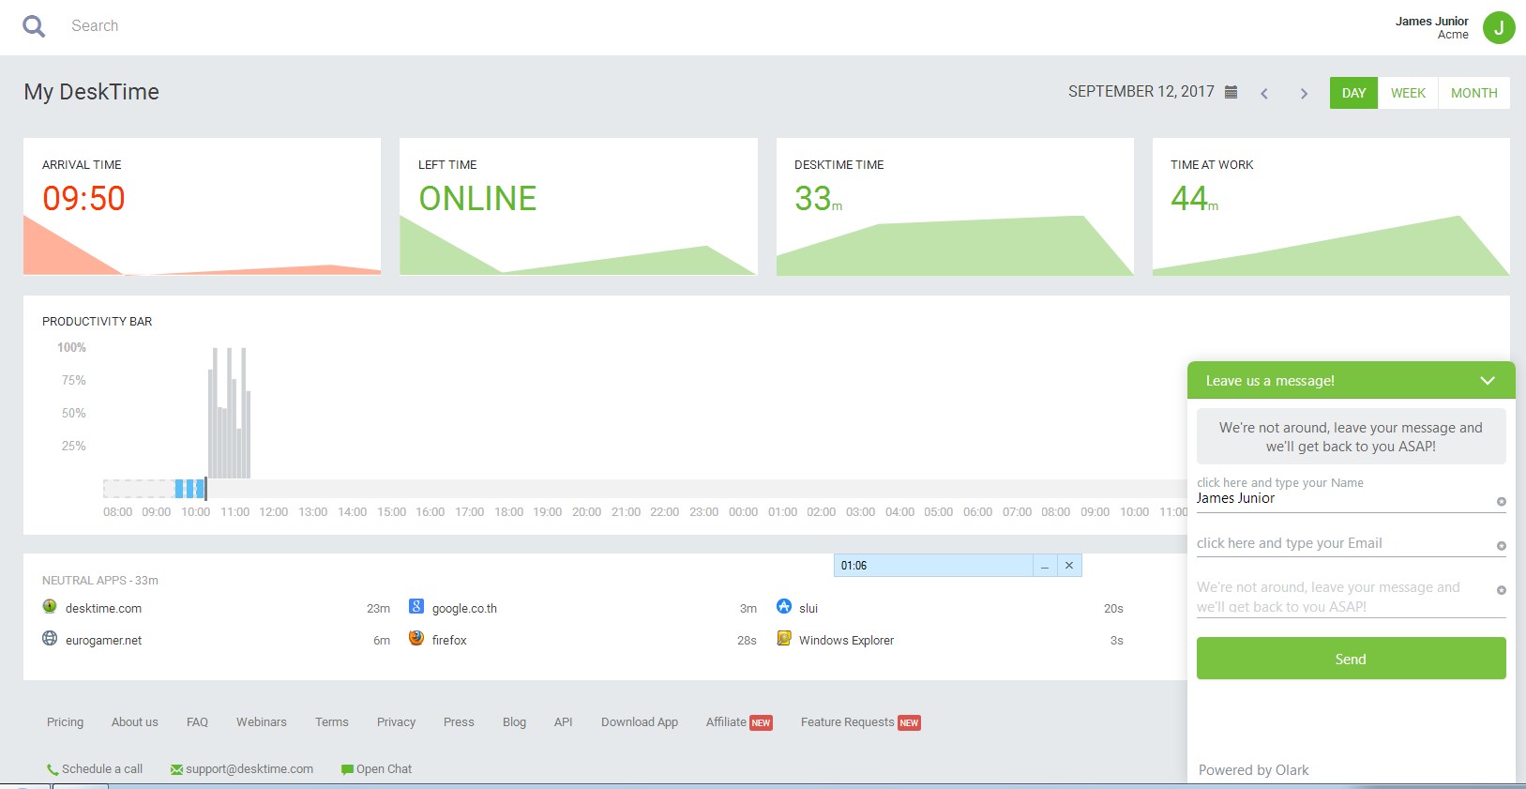Viewport: 1526px width, 789px height.
Task: Click the firefox app icon
Action: click(x=416, y=638)
